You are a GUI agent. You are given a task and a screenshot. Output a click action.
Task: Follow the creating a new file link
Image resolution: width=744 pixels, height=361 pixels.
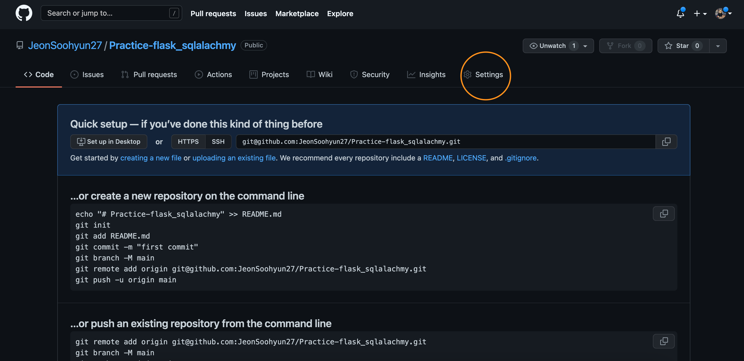coord(151,158)
